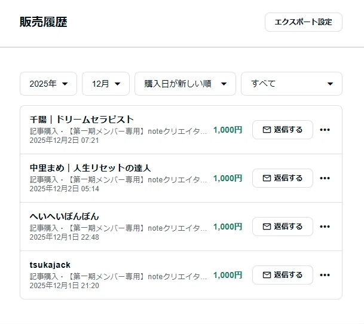This screenshot has width=364, height=324.
Task: Reply to tsukajack with 返信する
Action: point(283,275)
